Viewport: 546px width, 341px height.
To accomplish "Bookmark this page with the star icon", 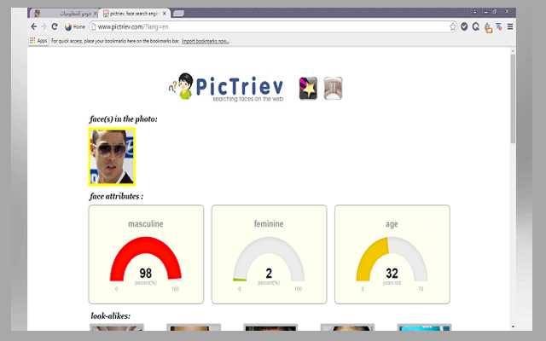I will pos(453,27).
